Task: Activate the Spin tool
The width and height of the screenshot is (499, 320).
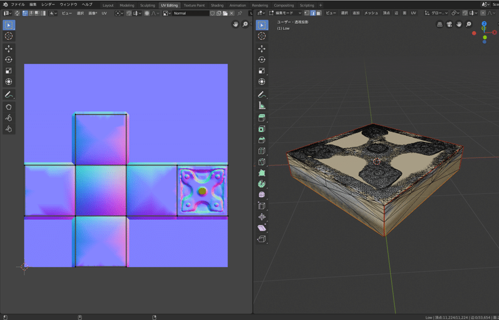Action: (x=261, y=184)
